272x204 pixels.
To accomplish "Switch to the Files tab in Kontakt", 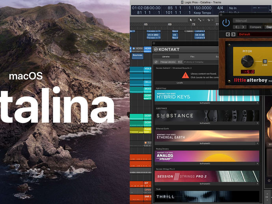I will pos(192,57).
